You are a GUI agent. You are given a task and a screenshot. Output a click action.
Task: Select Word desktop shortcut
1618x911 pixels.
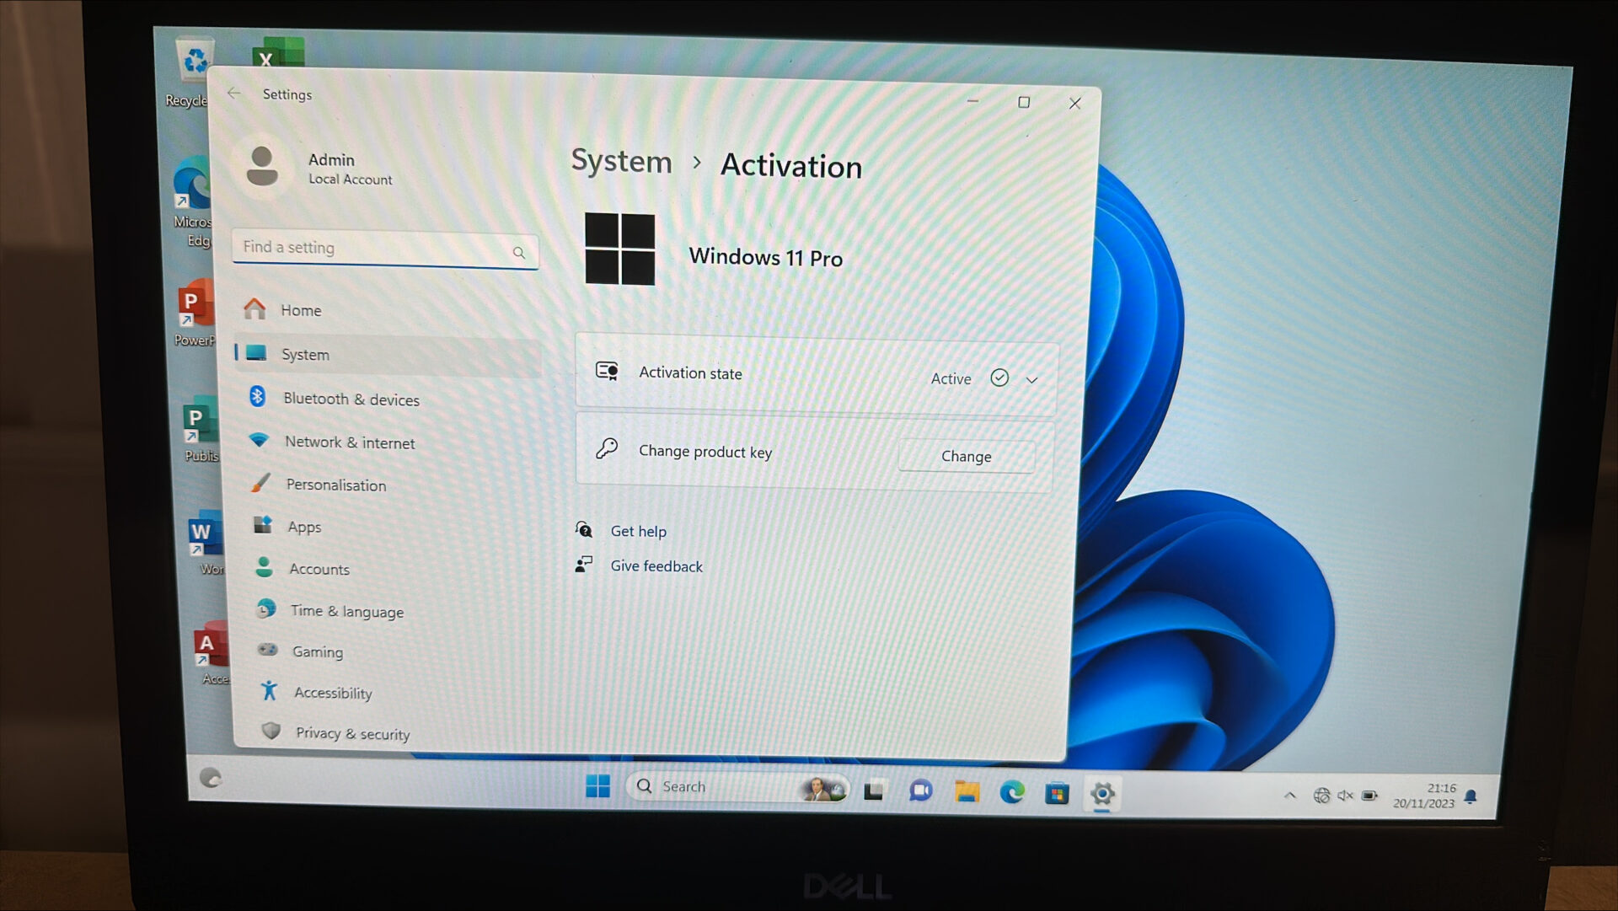point(206,544)
